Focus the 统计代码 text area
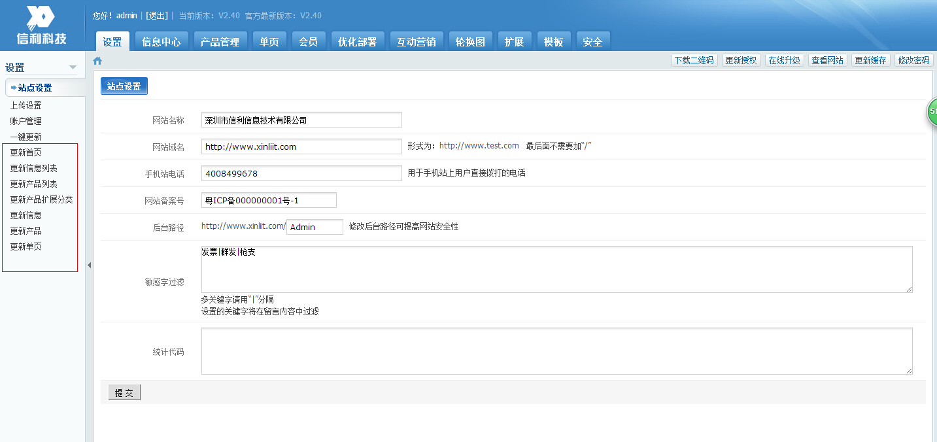 click(x=556, y=351)
